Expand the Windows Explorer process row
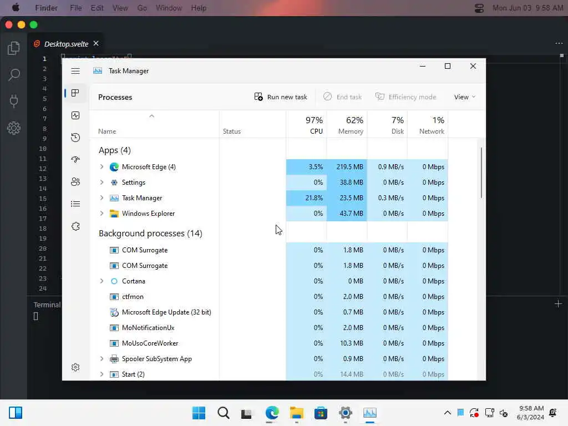 pos(102,214)
